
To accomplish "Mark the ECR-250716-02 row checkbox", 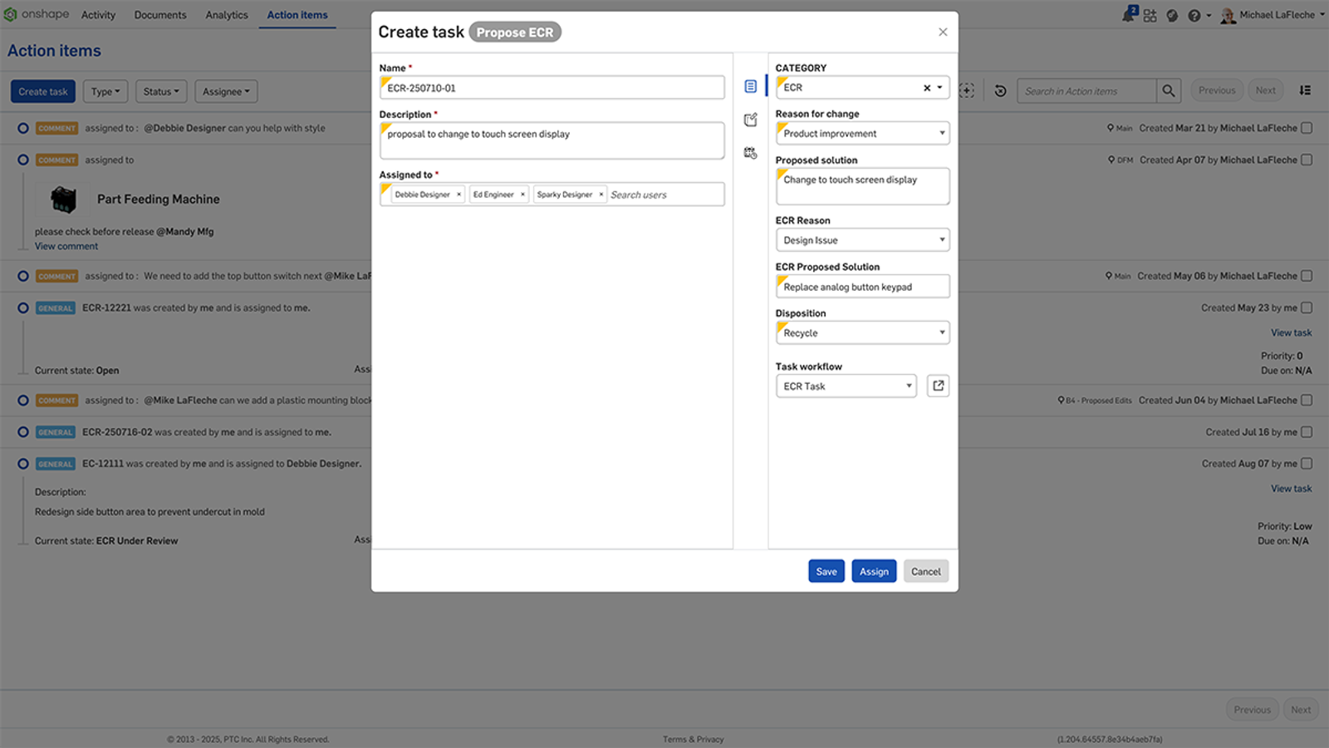I will tap(1307, 431).
